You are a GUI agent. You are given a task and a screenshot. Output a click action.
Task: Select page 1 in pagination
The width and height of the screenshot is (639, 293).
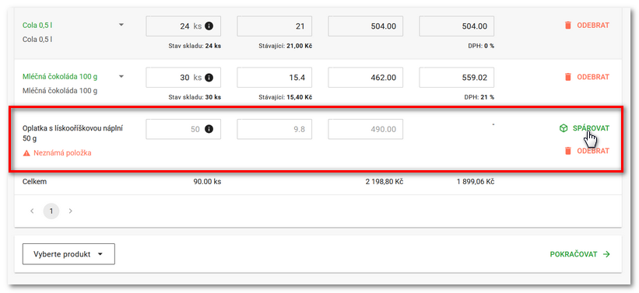coord(51,211)
